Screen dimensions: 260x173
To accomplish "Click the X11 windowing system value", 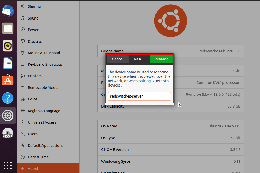I will coord(237,161).
